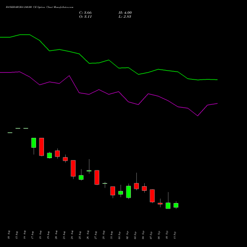This screenshot has height=247, width=247.
Task: Click the open value O: 3.11
Action: [x=85, y=17]
